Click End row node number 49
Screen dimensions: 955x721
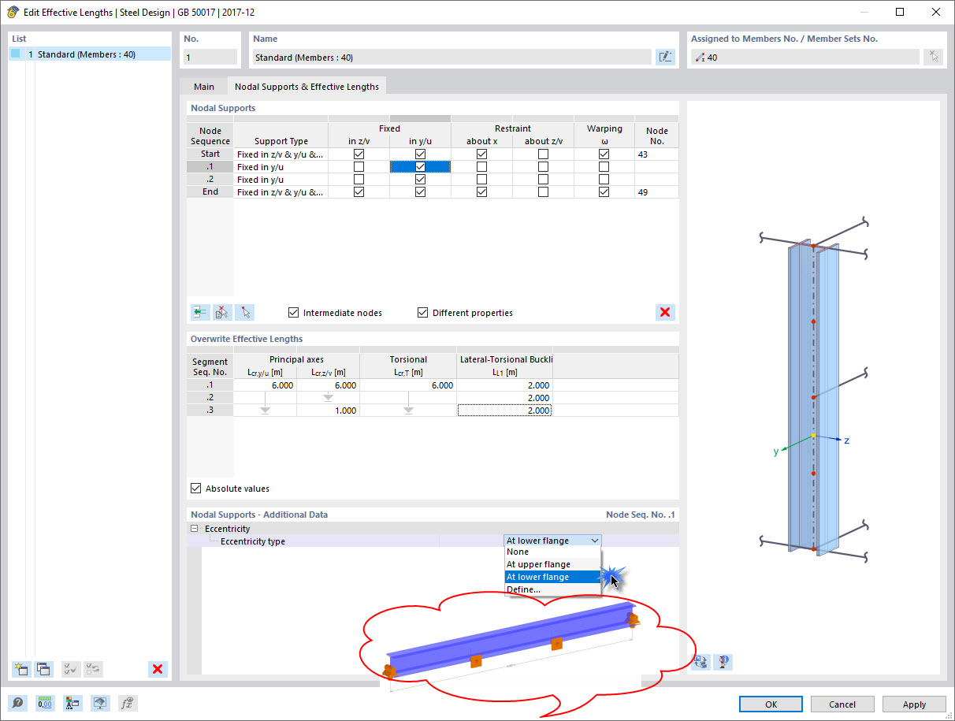tap(656, 192)
